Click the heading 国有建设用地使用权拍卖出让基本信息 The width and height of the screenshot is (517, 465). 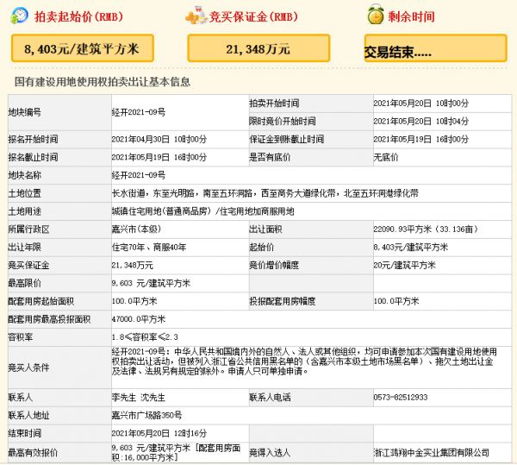(103, 81)
